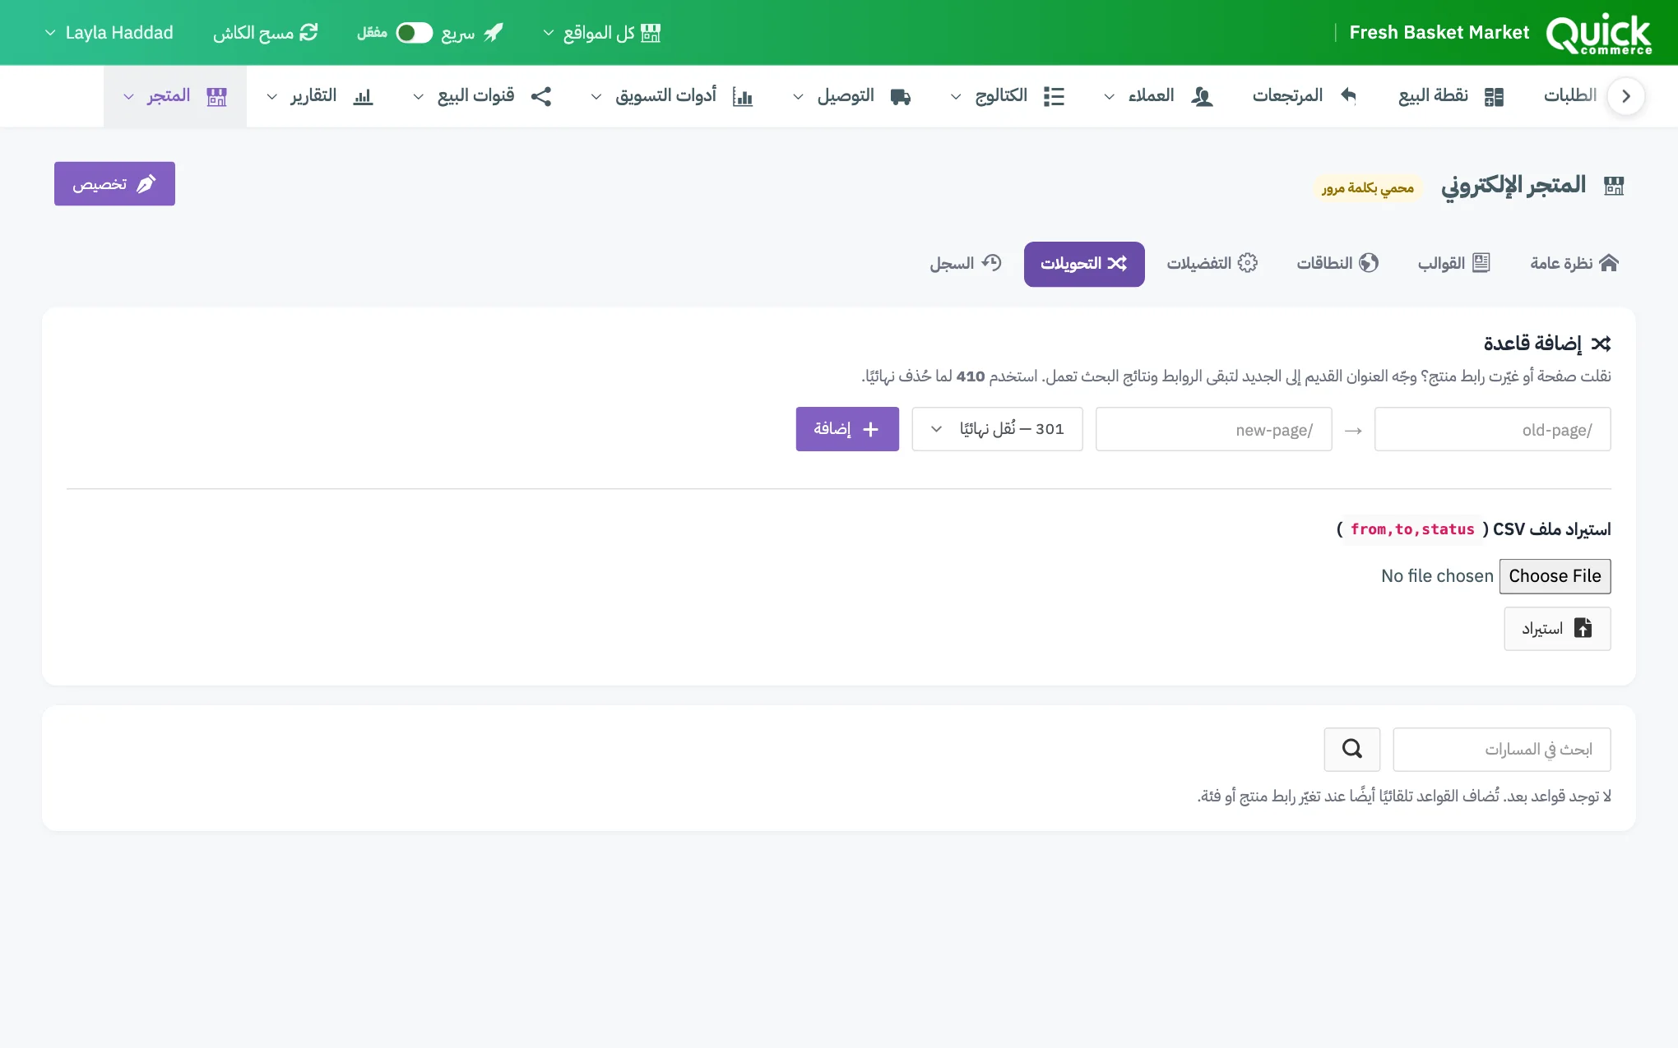Open the السجل history tab

click(x=966, y=263)
